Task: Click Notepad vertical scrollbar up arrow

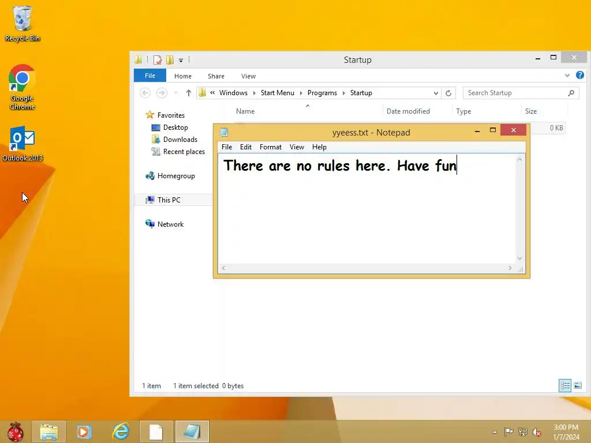Action: tap(520, 159)
